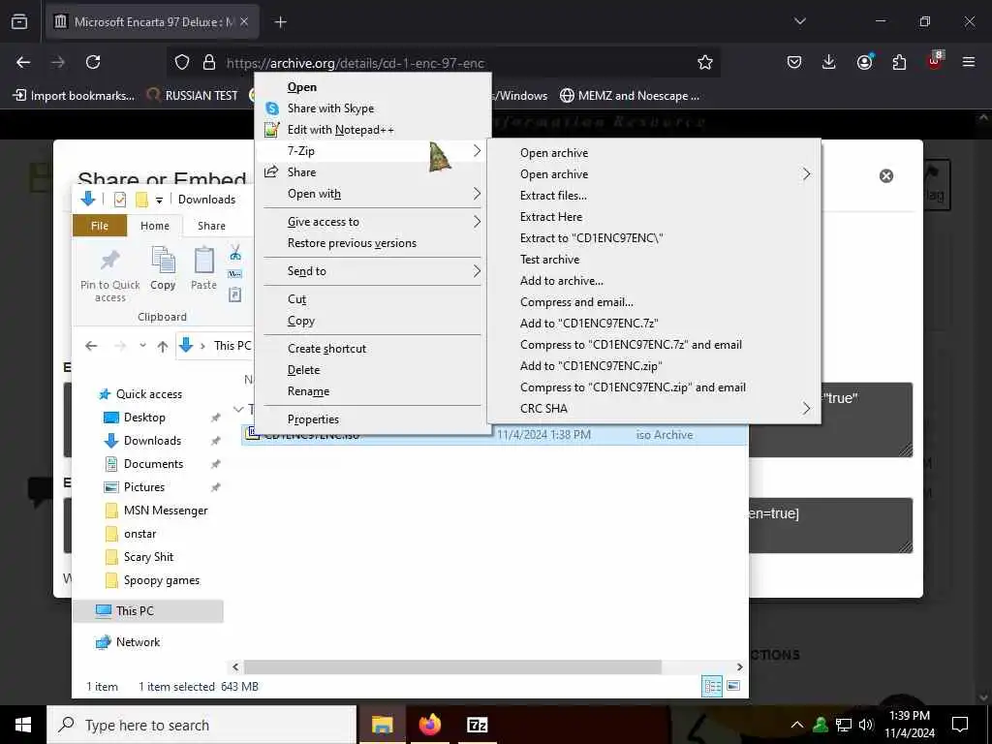992x744 pixels.
Task: Open Pocket save icon in Firefox toolbar
Action: [794, 62]
